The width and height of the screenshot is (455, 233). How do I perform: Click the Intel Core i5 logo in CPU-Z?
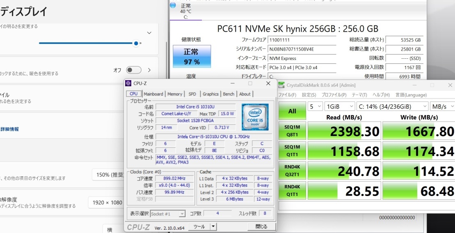pos(255,117)
